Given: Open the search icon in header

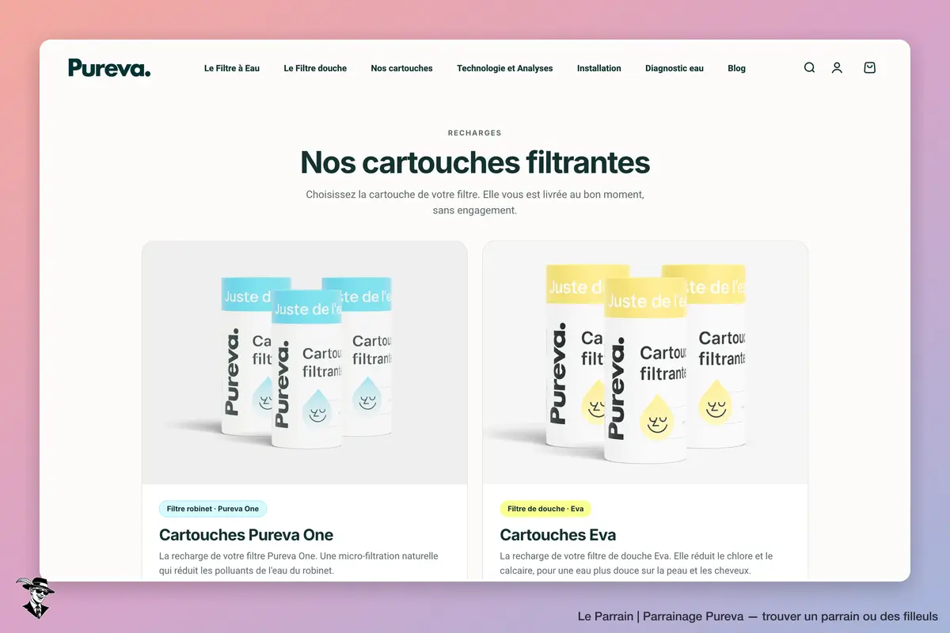Looking at the screenshot, I should pyautogui.click(x=809, y=68).
